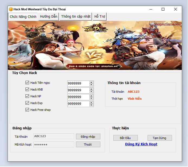Decrease the Hack Tiên ngọc value with down arrow

91,85
